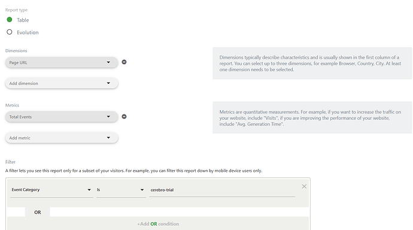Click the OR operator label

(37, 213)
